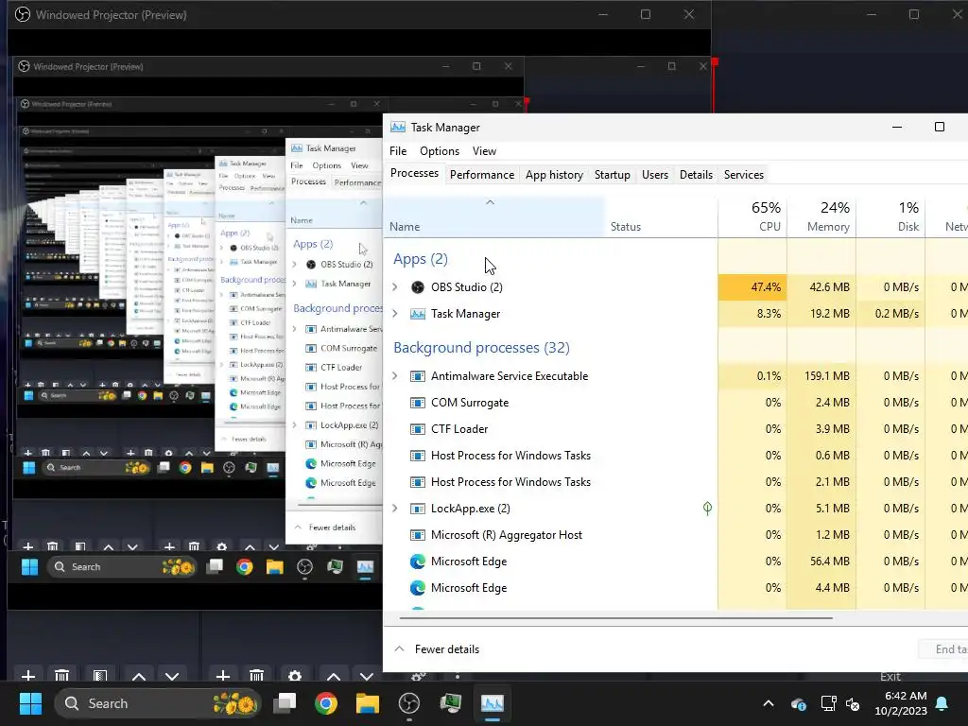Open the Startup tab
968x726 pixels.
click(x=613, y=175)
